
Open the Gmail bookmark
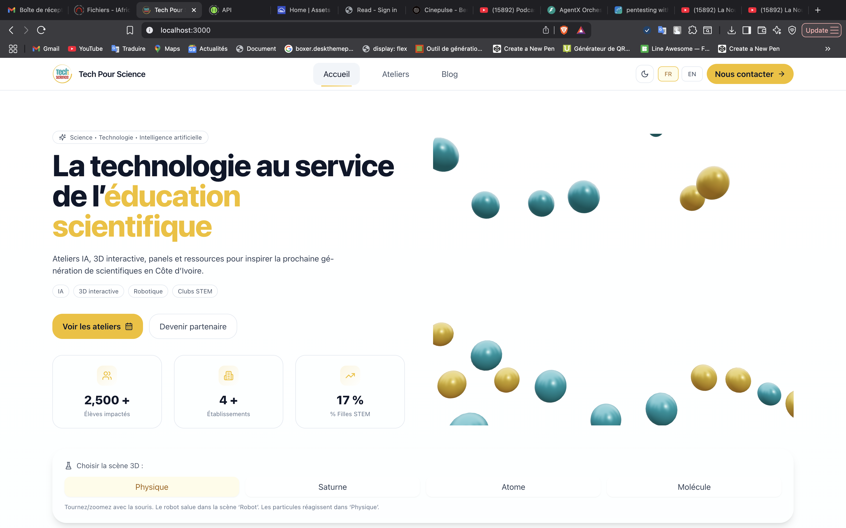46,49
